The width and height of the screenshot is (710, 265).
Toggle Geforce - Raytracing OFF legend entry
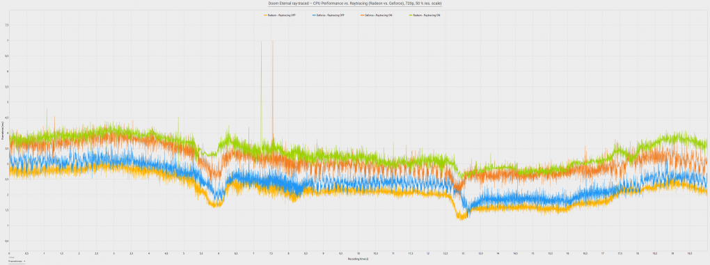(329, 15)
